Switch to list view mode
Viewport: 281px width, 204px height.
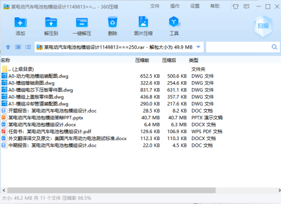click(28, 47)
